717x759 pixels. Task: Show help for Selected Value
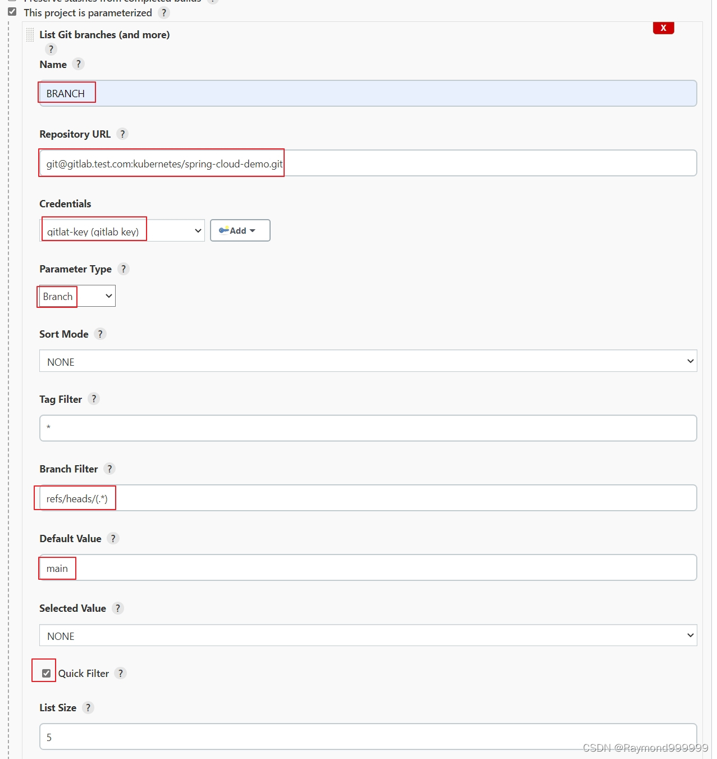117,608
